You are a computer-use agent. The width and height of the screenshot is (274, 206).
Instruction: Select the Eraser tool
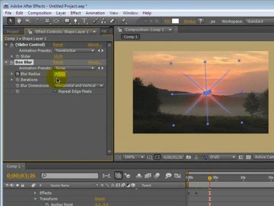(112, 21)
